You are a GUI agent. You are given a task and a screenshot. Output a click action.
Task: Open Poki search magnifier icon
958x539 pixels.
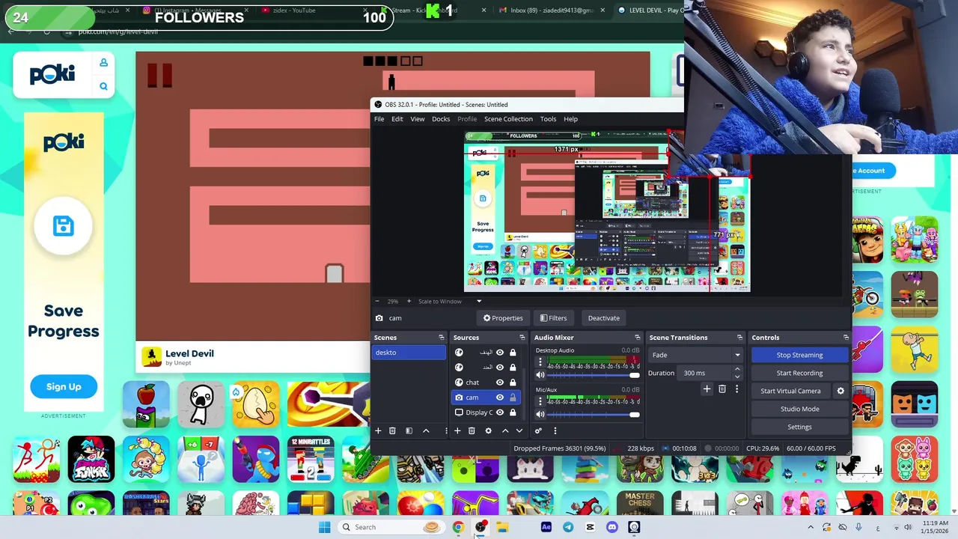point(103,86)
